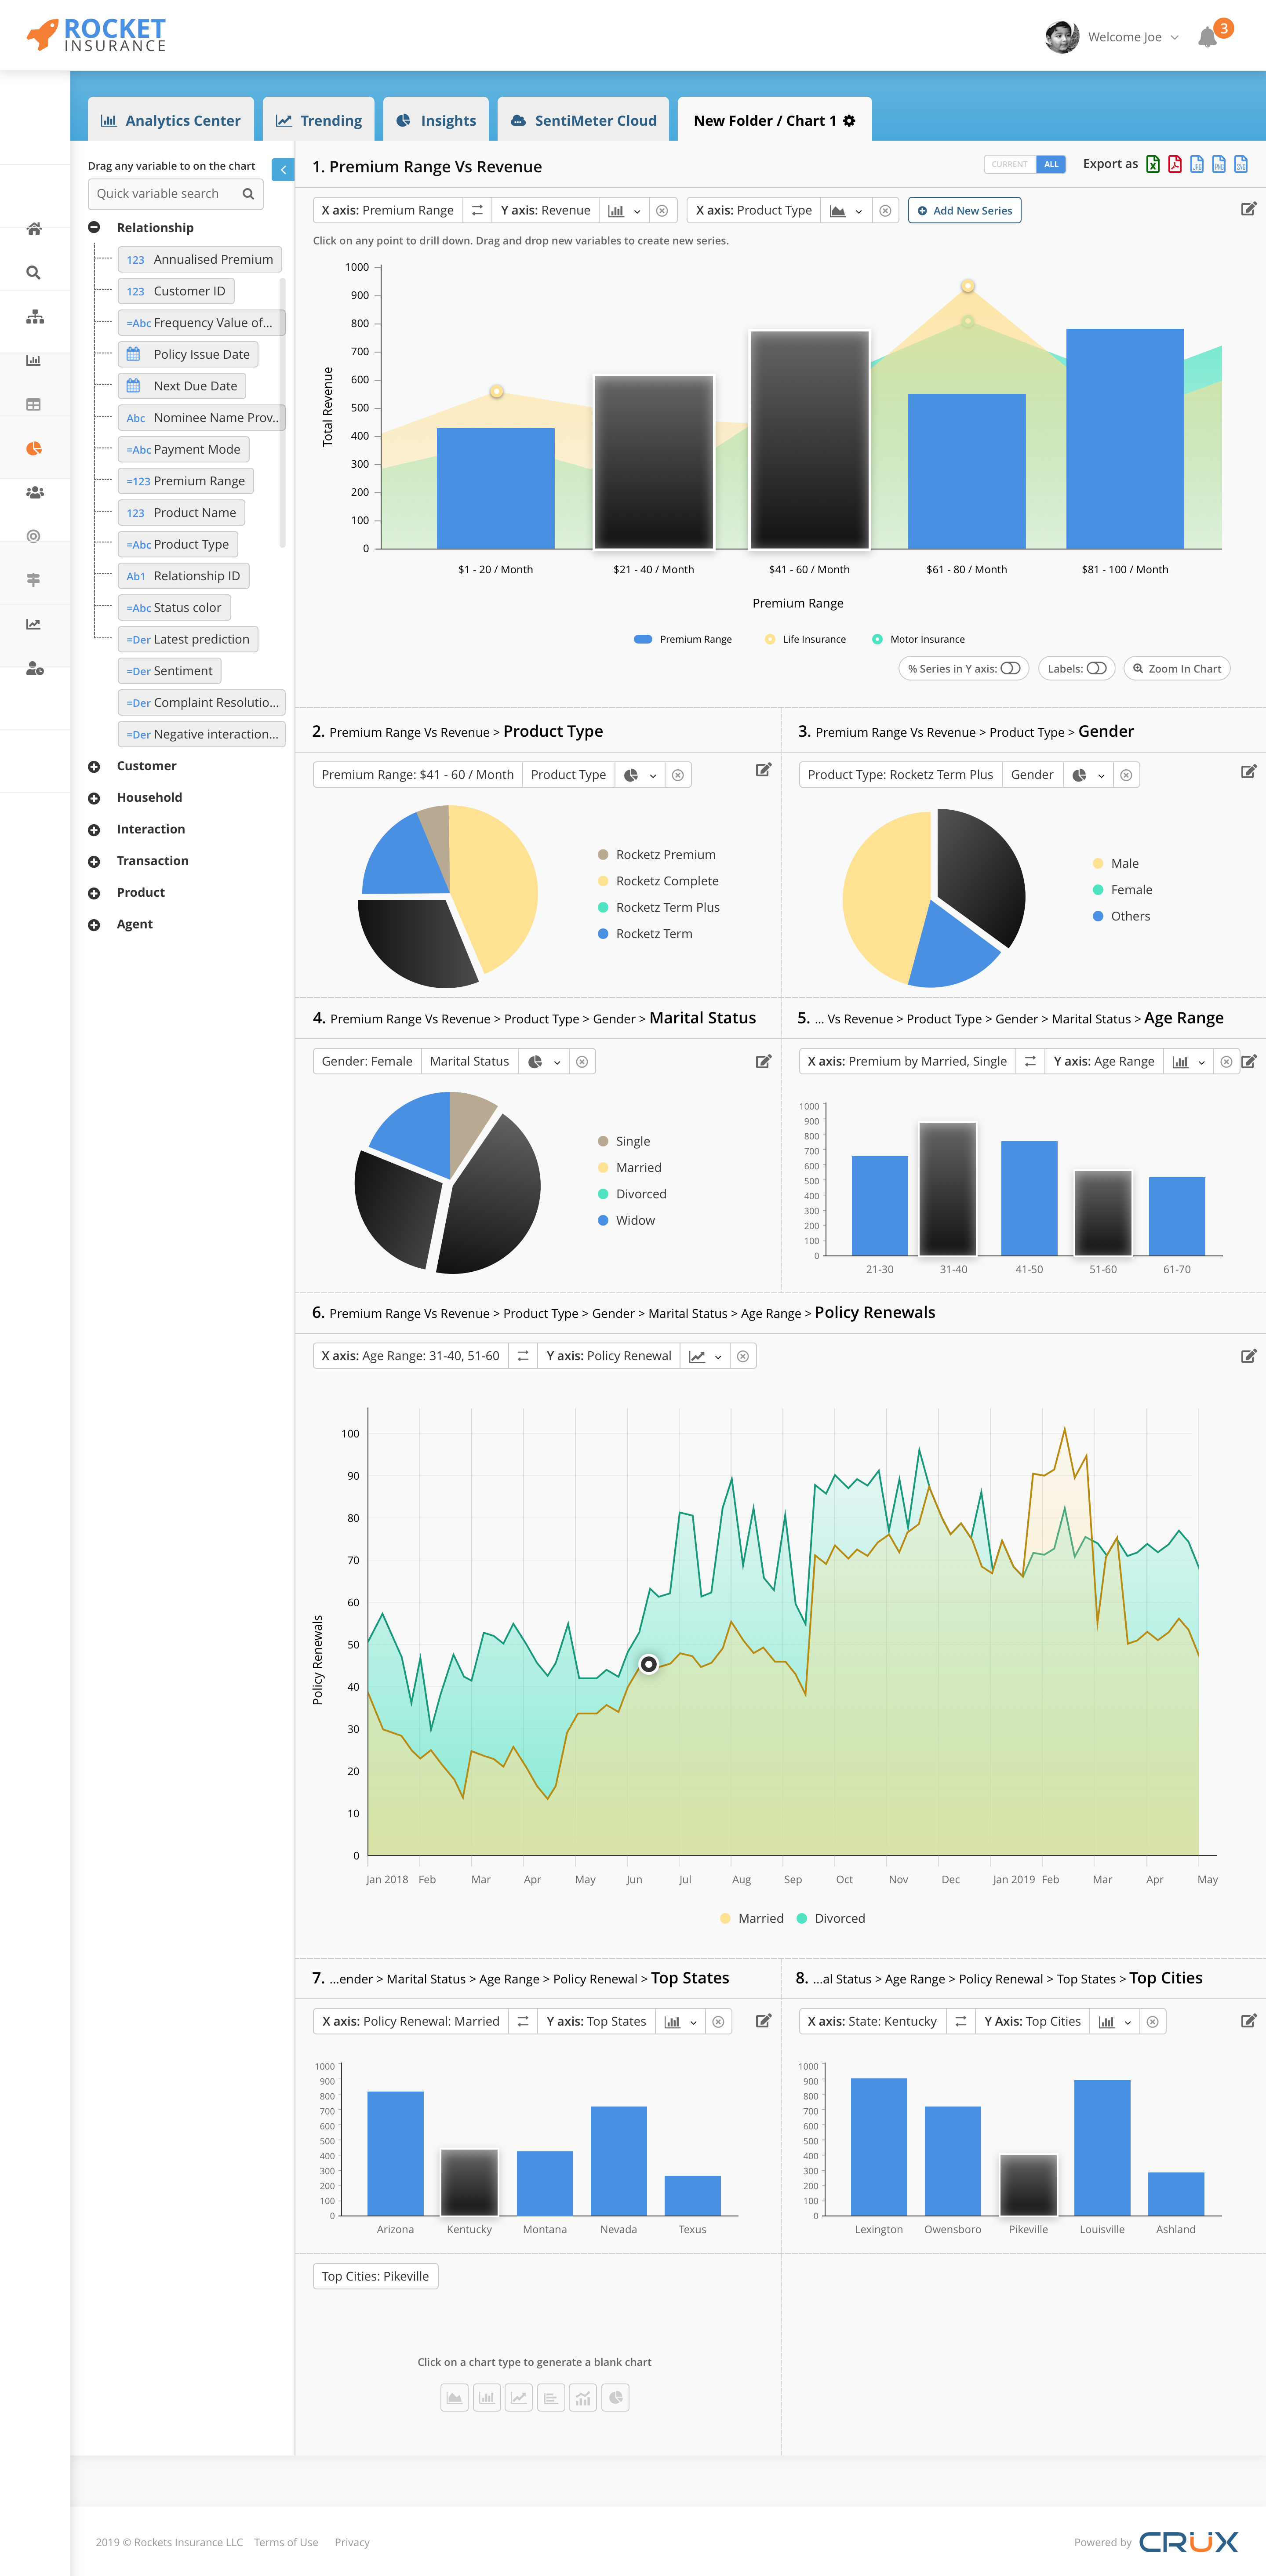
Task: Generate a blank horizontal bar chart
Action: tap(551, 2397)
